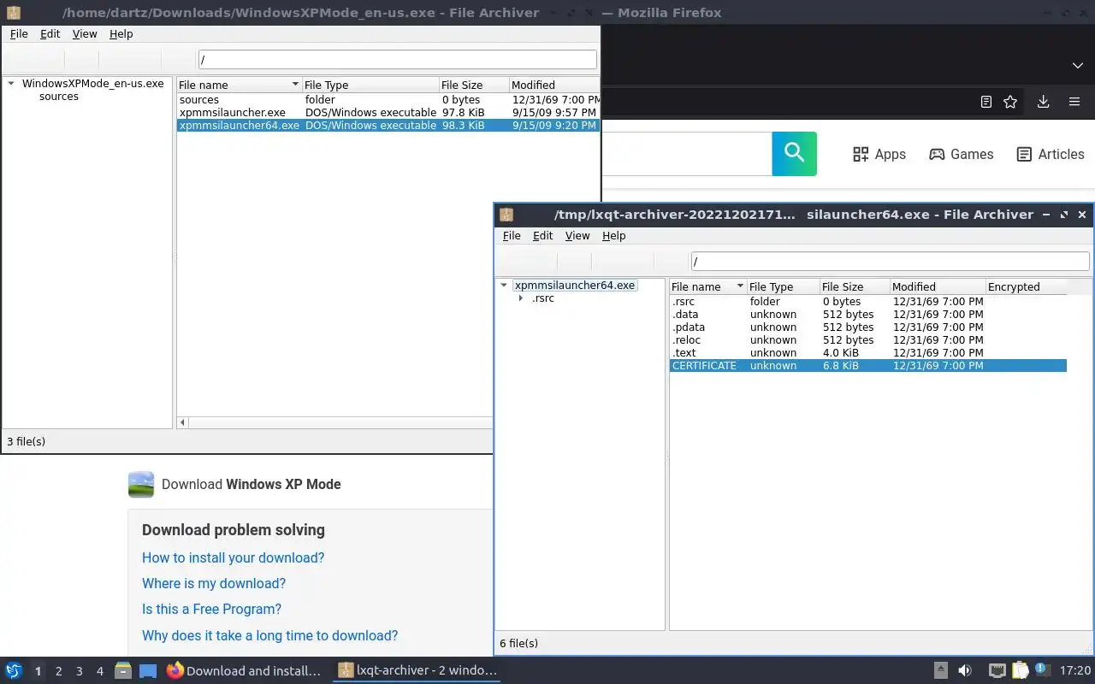Focus the path field in WindowsXPMode archiver window
This screenshot has width=1095, height=684.
pyautogui.click(x=397, y=60)
